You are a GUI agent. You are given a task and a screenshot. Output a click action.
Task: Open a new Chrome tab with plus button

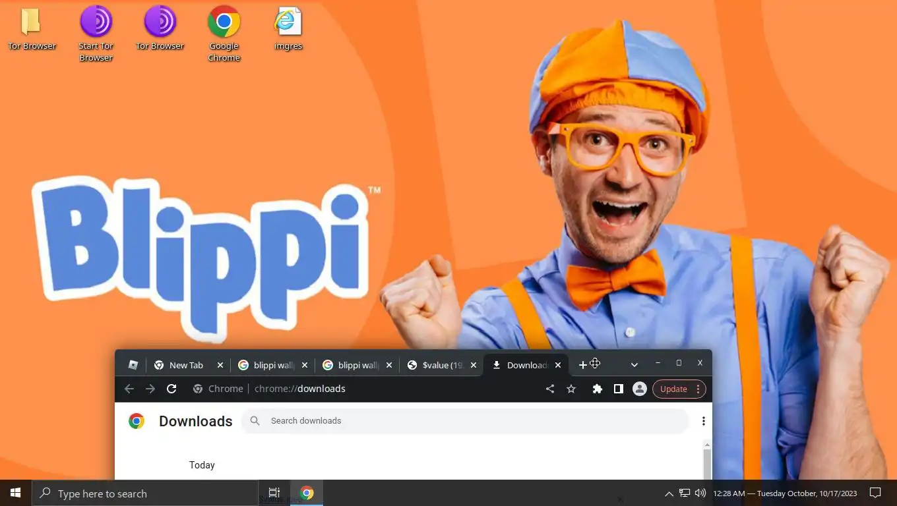coord(582,365)
